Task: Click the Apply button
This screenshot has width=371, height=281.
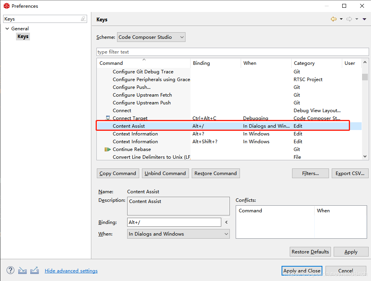Action: pyautogui.click(x=351, y=252)
